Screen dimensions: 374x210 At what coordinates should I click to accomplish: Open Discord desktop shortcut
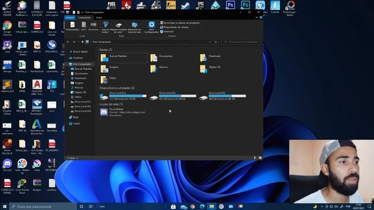click(x=7, y=165)
